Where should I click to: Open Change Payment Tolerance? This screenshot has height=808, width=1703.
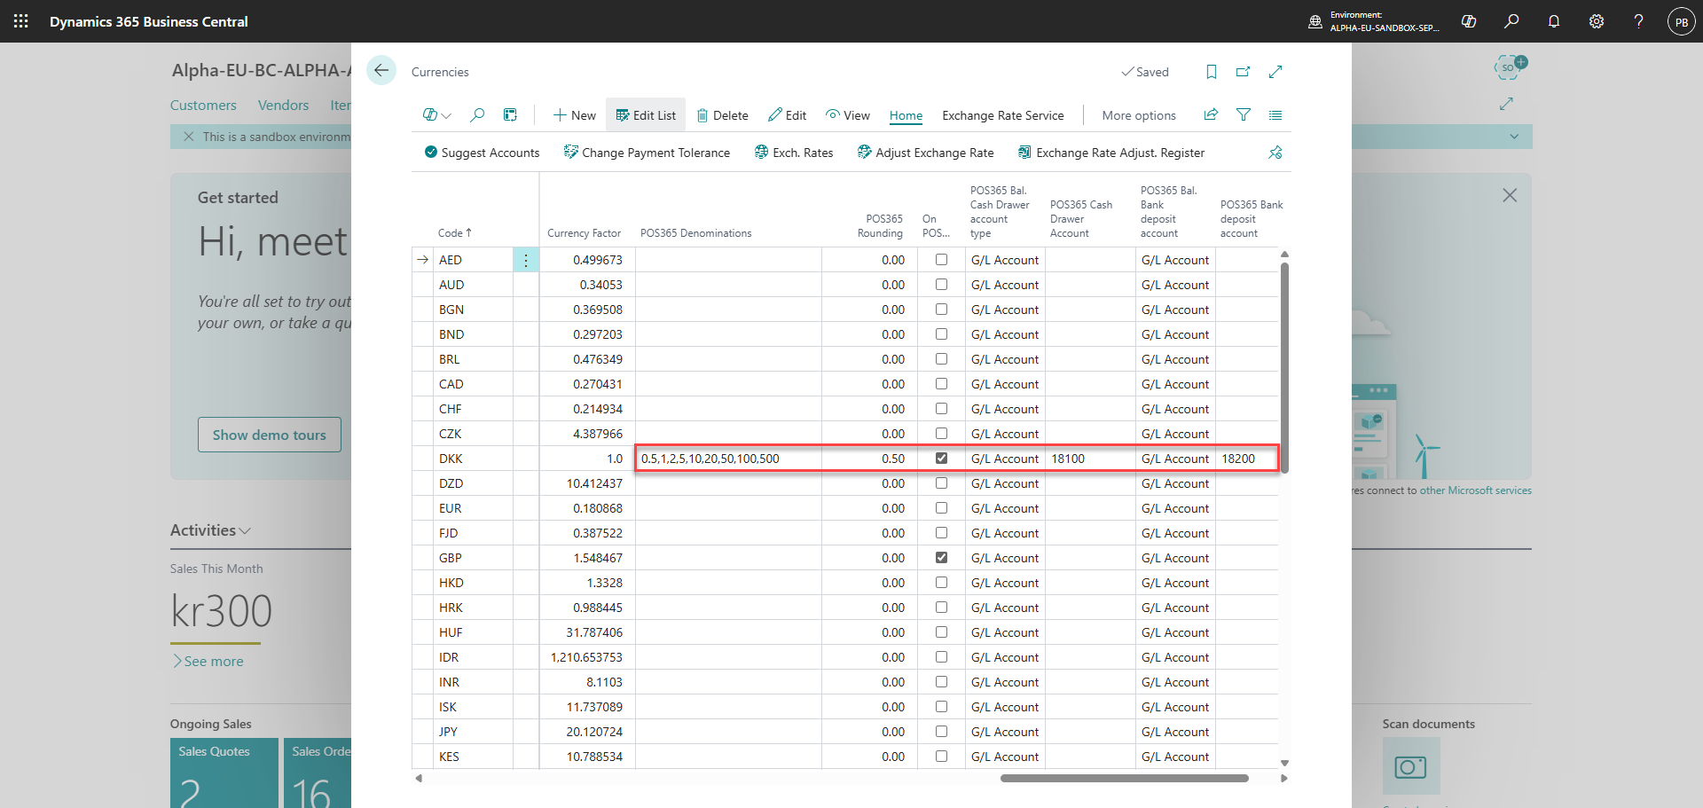point(647,153)
